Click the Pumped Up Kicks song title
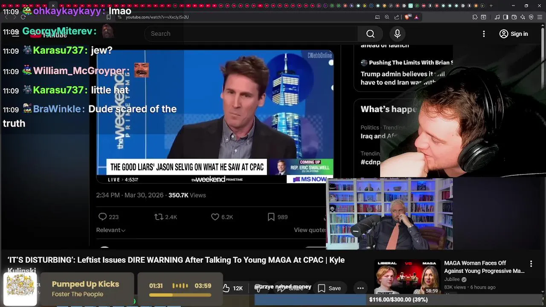546x307 pixels. 85,284
